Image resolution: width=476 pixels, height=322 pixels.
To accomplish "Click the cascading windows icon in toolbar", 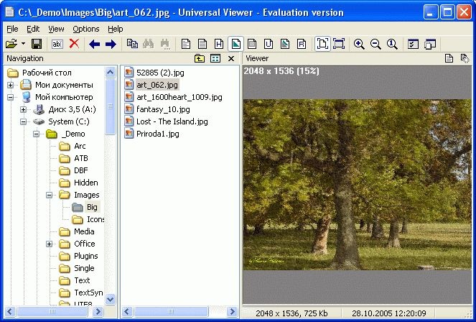I will 430,44.
